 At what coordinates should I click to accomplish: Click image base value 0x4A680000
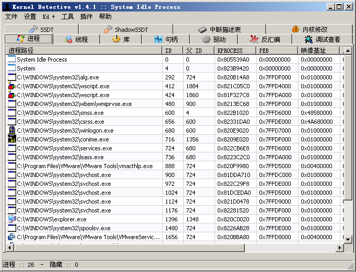tap(317, 122)
